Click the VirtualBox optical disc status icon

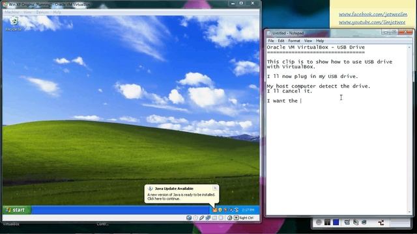click(x=195, y=218)
